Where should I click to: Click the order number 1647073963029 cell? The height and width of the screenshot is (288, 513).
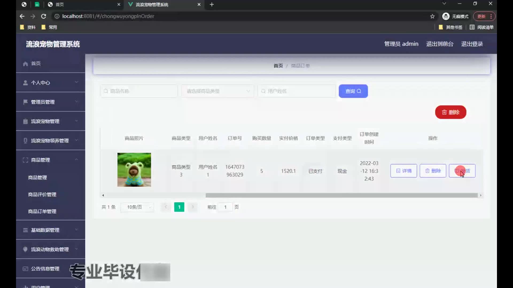pos(235,171)
